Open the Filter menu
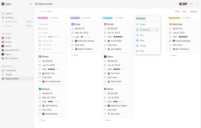201x128 pixels. coord(177,12)
